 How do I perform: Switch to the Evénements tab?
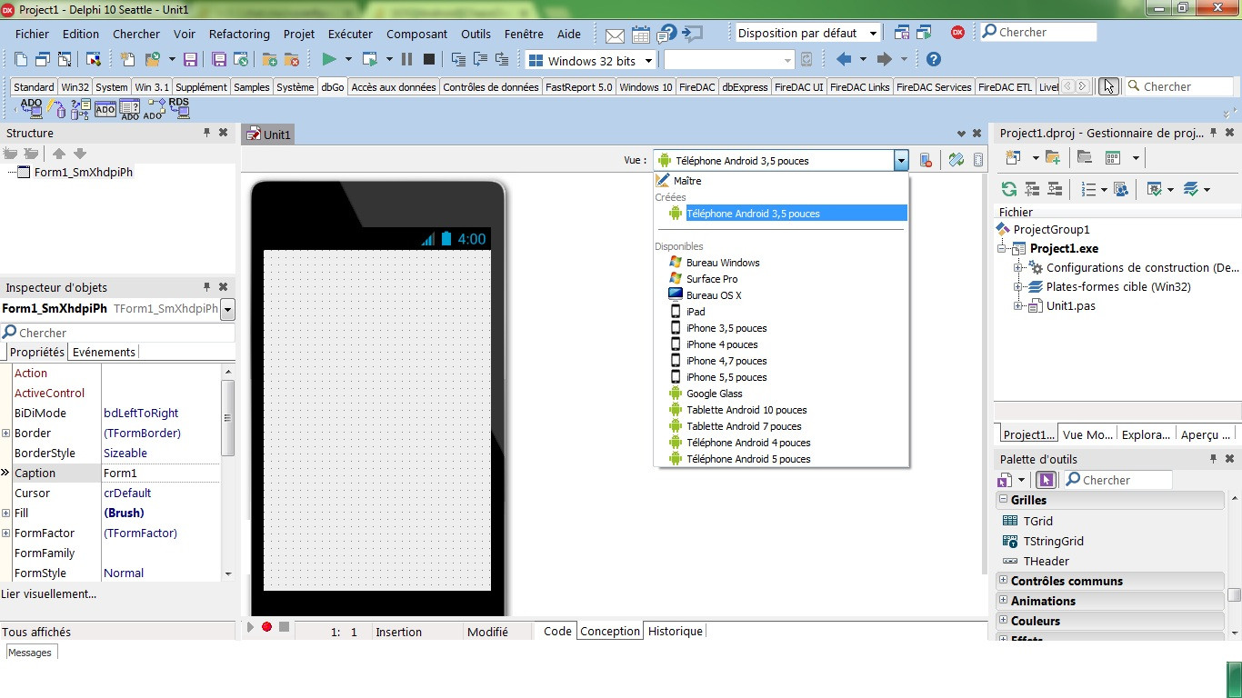[x=104, y=352]
